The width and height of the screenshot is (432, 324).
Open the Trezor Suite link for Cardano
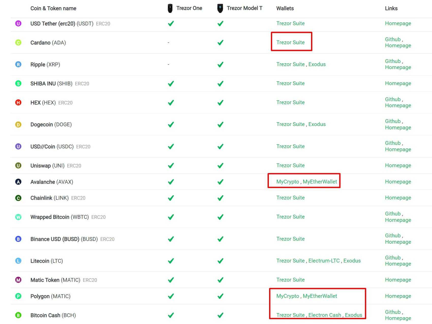pyautogui.click(x=290, y=42)
